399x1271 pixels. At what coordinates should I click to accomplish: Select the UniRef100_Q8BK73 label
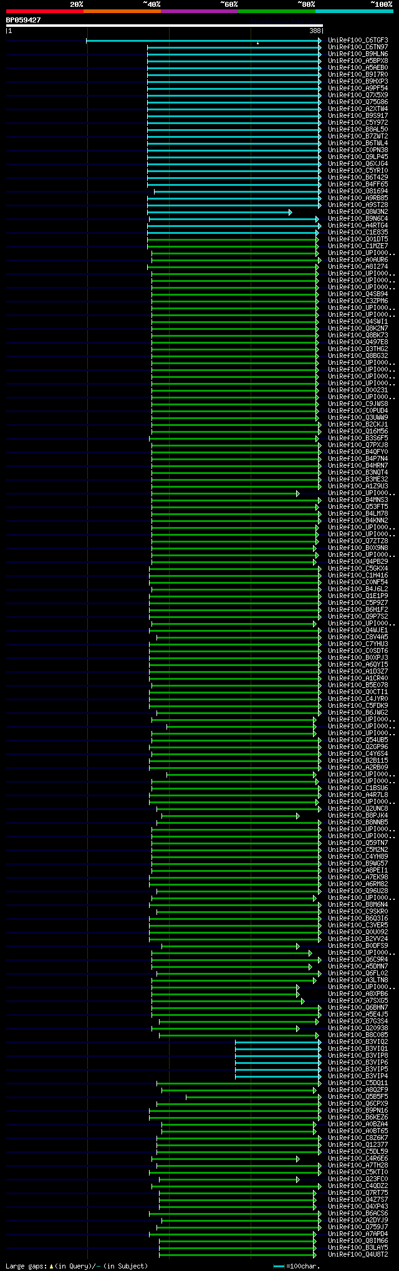point(358,336)
